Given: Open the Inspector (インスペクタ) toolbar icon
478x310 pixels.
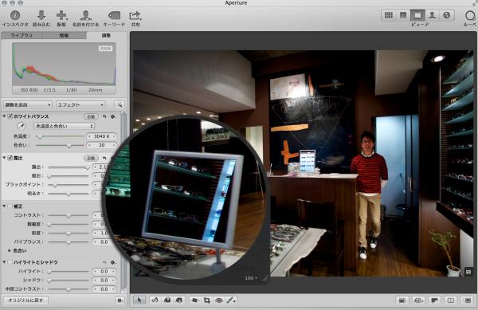Looking at the screenshot, I should (x=14, y=15).
